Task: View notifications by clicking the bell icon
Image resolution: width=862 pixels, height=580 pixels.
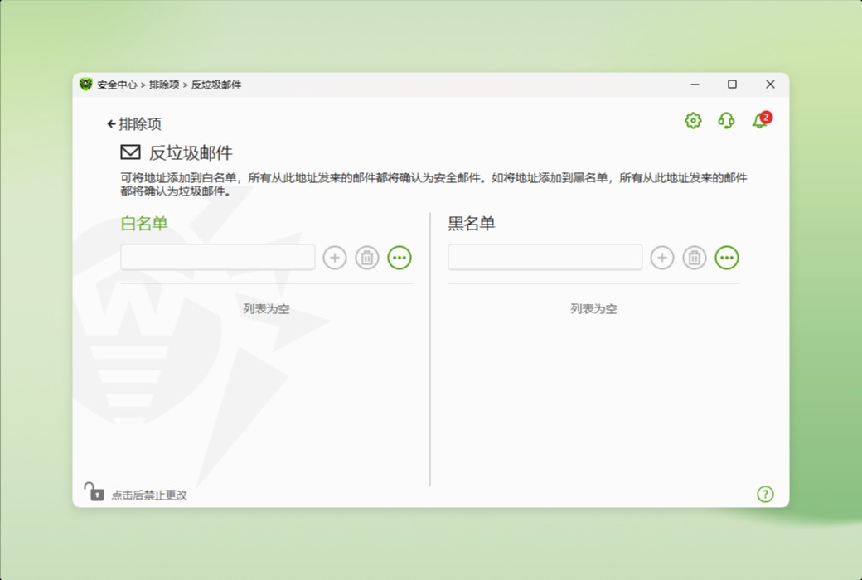Action: 758,122
